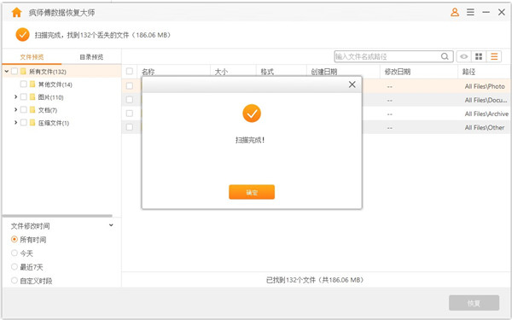The height and width of the screenshot is (320, 512).
Task: Check the row checkbox for All Files\Archive
Action: tap(130, 113)
